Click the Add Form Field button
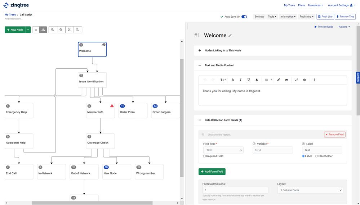 212,172
